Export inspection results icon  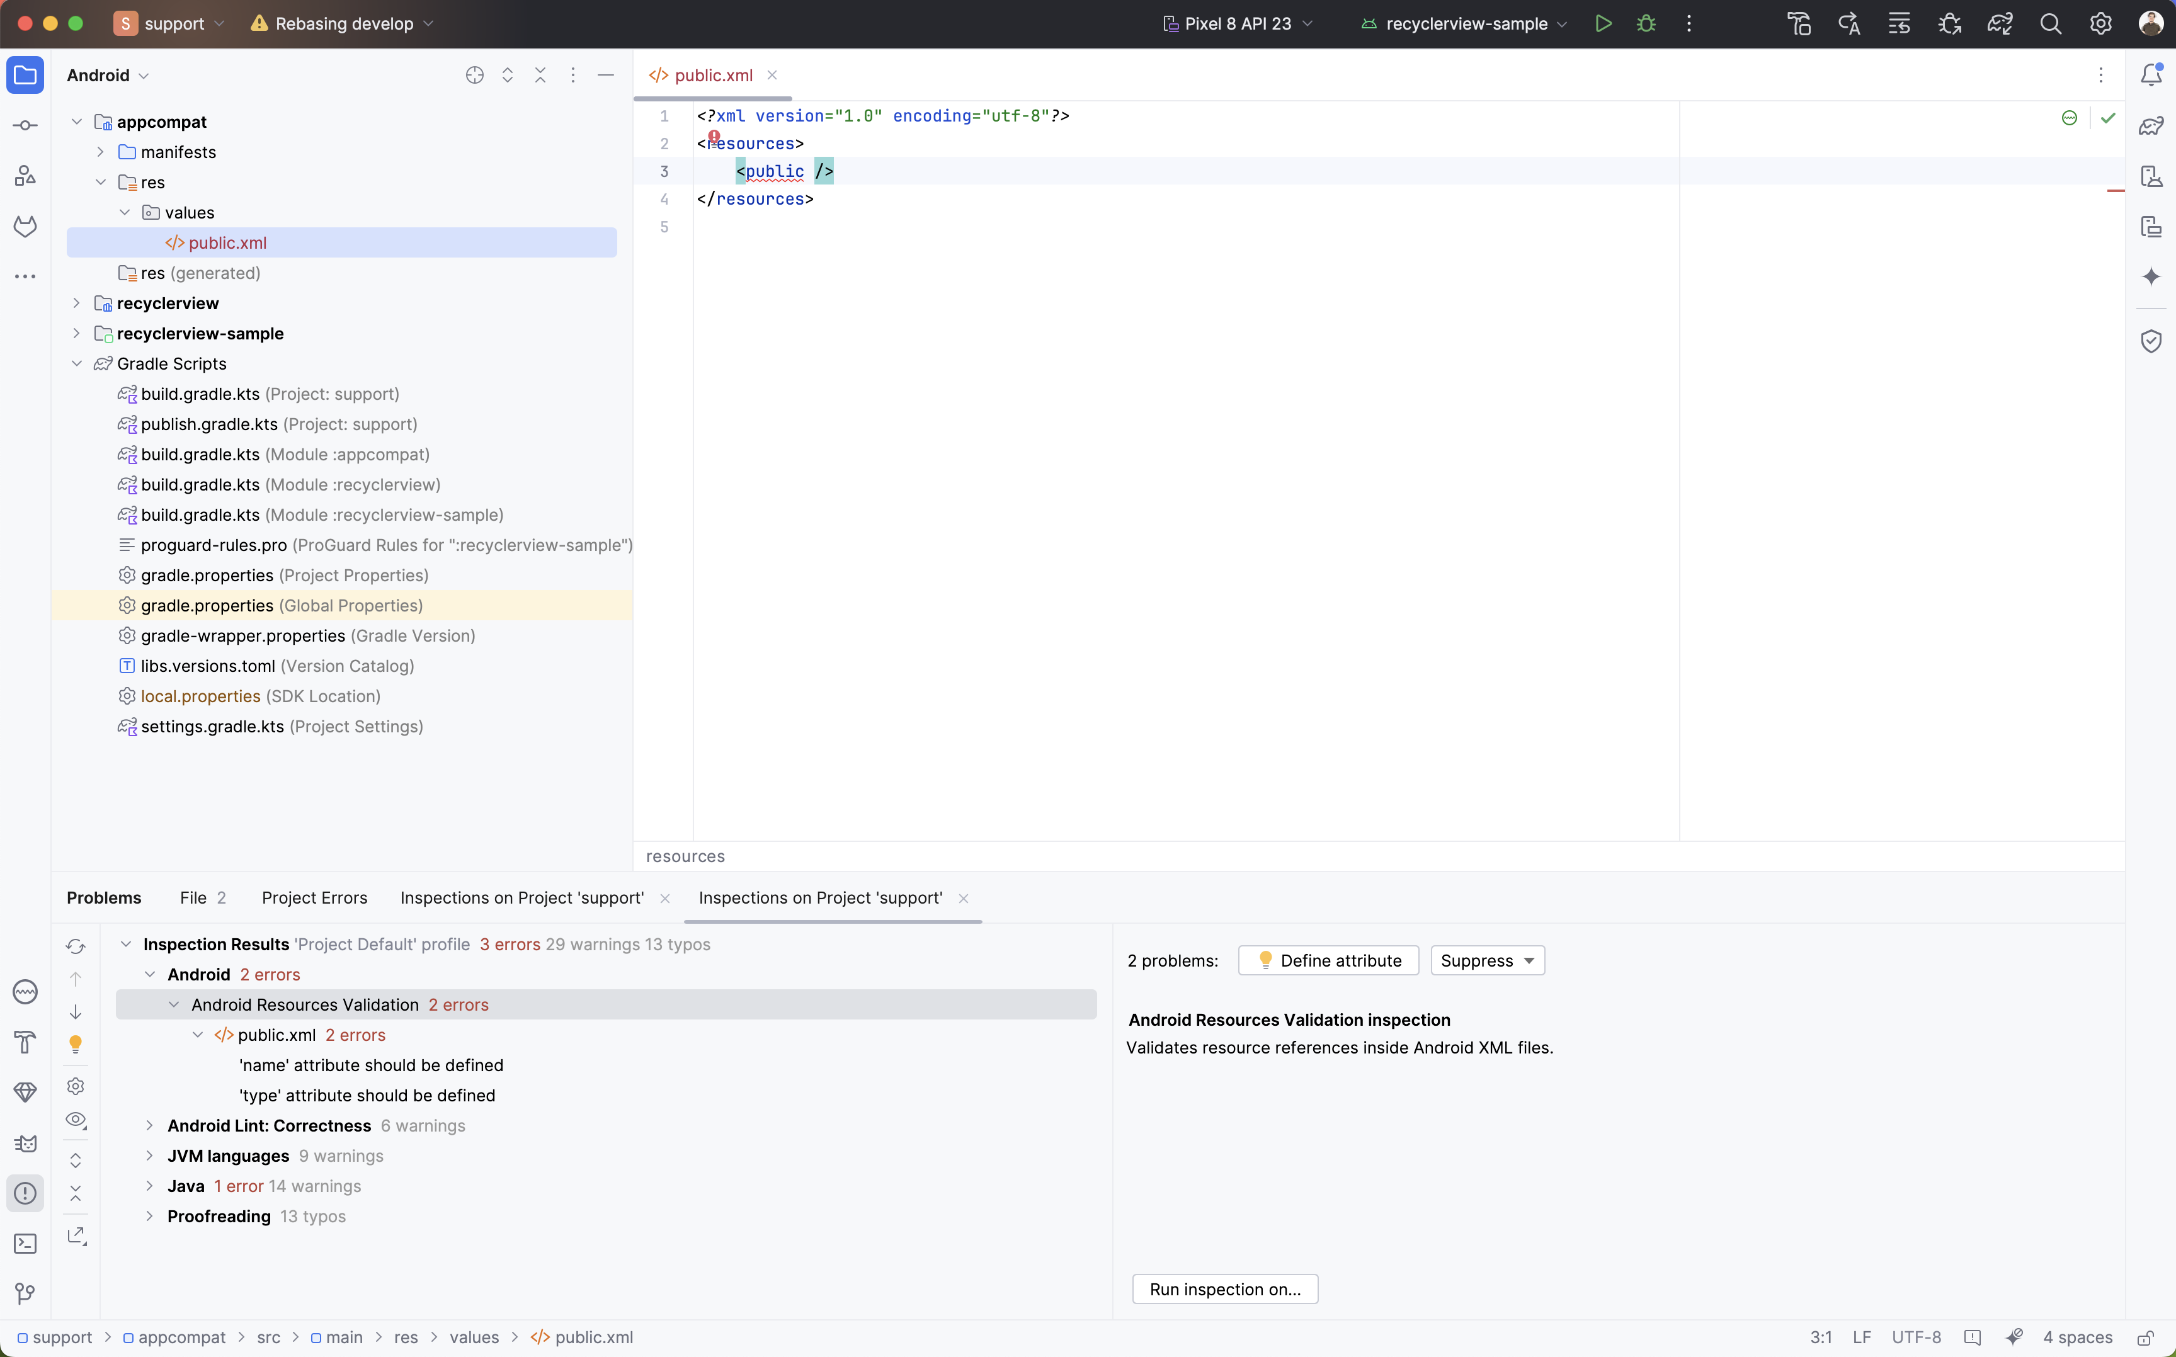(x=76, y=1236)
